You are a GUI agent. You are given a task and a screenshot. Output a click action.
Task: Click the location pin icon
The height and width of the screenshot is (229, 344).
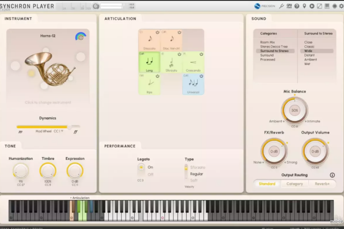tap(304, 6)
